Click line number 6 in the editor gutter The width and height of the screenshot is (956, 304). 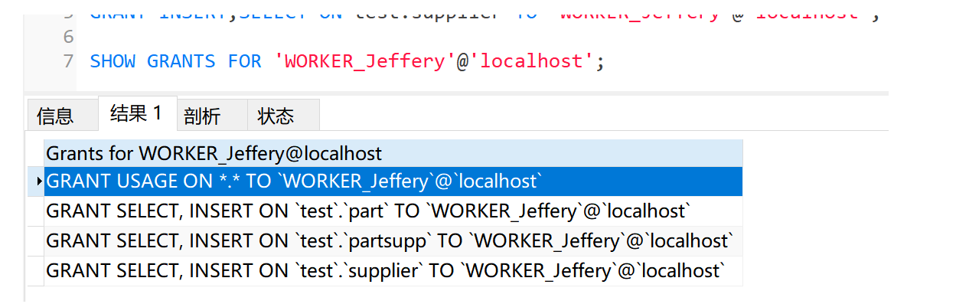pyautogui.click(x=69, y=36)
